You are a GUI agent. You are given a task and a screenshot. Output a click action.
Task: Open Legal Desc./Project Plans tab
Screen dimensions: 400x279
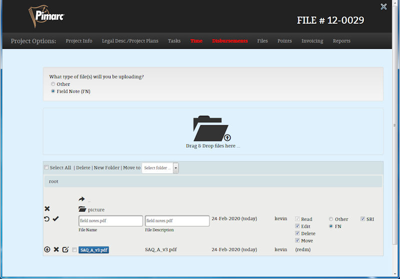coord(130,41)
